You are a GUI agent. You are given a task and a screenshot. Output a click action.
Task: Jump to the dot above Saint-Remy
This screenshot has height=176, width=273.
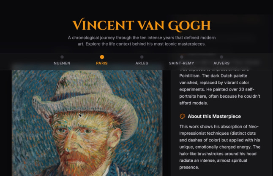click(x=182, y=57)
